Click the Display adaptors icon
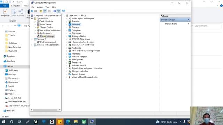 click(70, 36)
